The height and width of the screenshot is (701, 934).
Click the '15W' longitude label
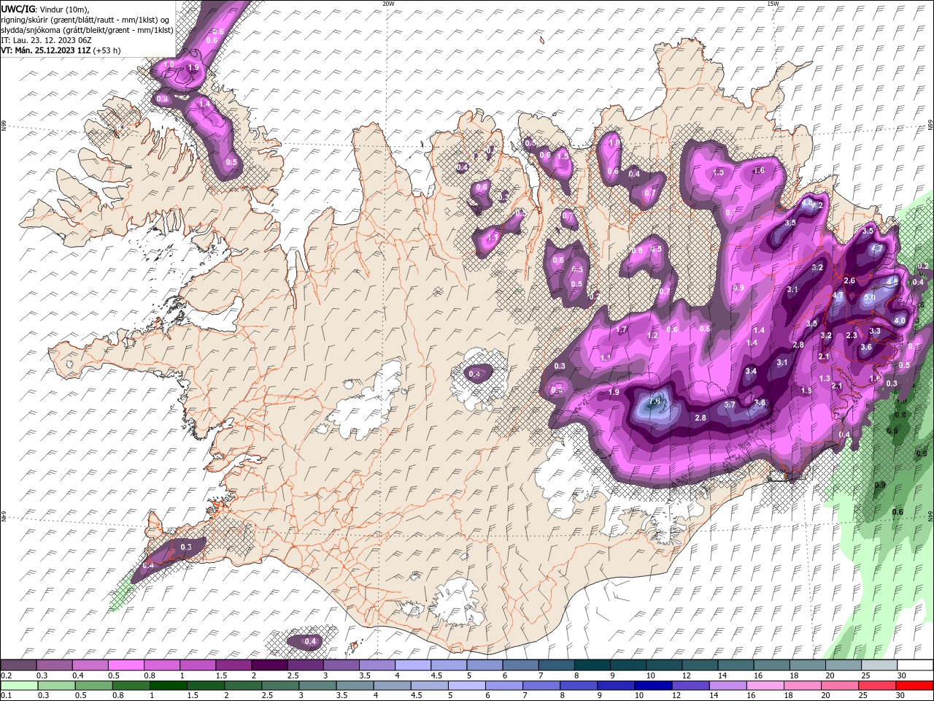(772, 4)
